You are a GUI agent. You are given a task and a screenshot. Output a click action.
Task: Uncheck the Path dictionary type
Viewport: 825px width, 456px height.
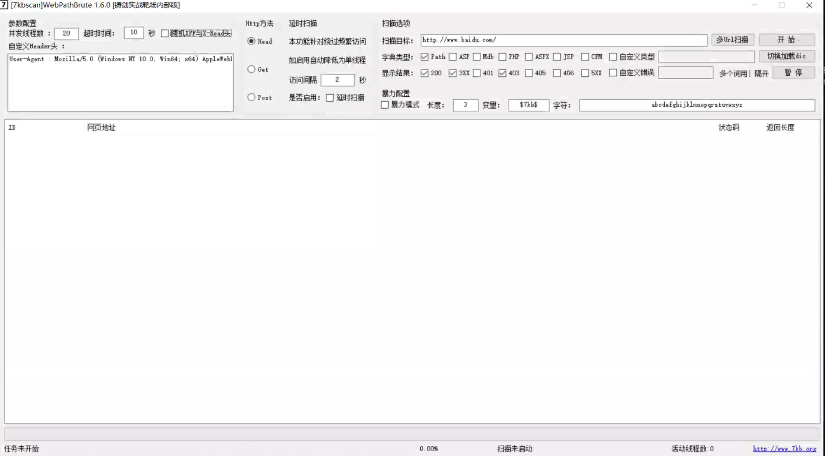click(x=425, y=56)
